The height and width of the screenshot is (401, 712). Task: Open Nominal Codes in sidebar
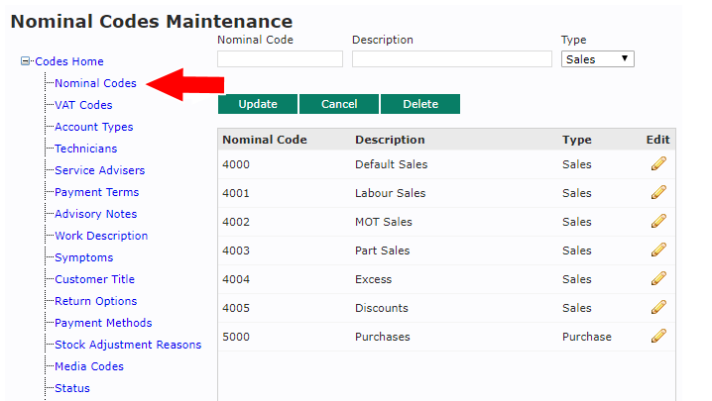[95, 83]
